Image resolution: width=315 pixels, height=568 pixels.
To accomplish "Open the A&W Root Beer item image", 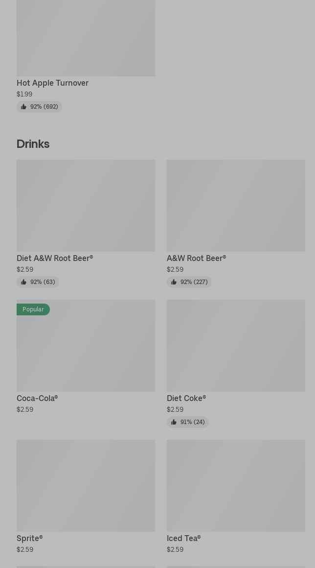I will coord(236,205).
